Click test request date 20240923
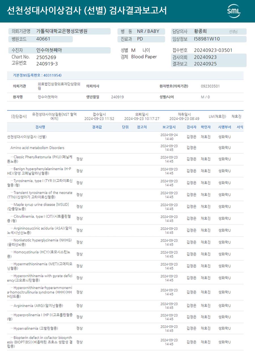Screen dimensions: 255x361 [x=205, y=57]
